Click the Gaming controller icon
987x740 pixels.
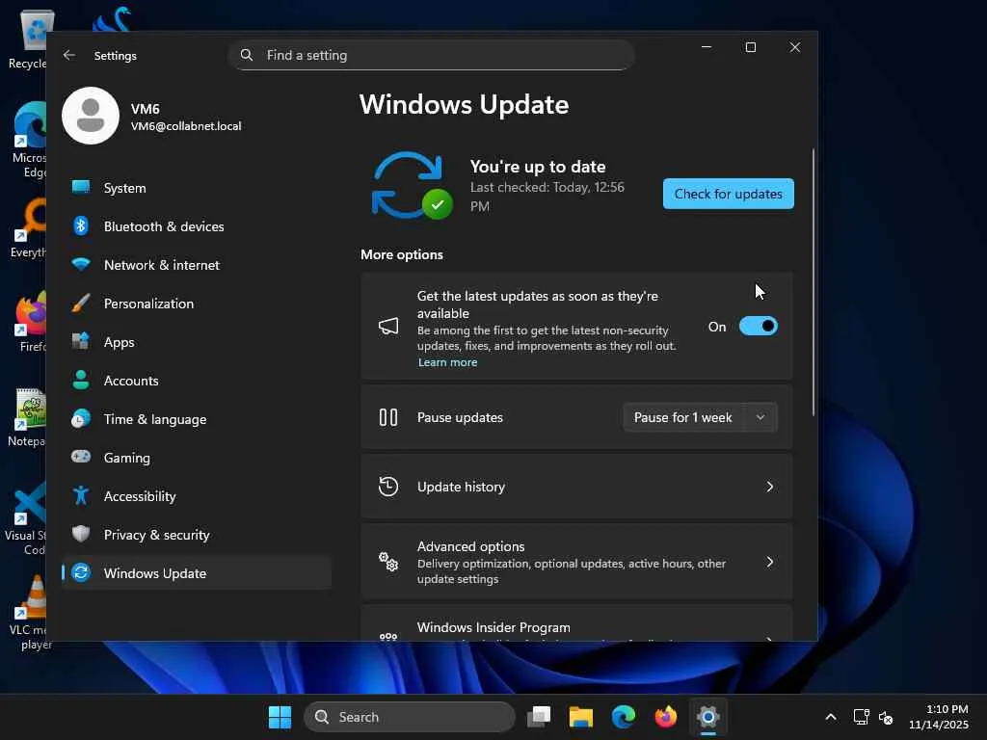(x=81, y=457)
